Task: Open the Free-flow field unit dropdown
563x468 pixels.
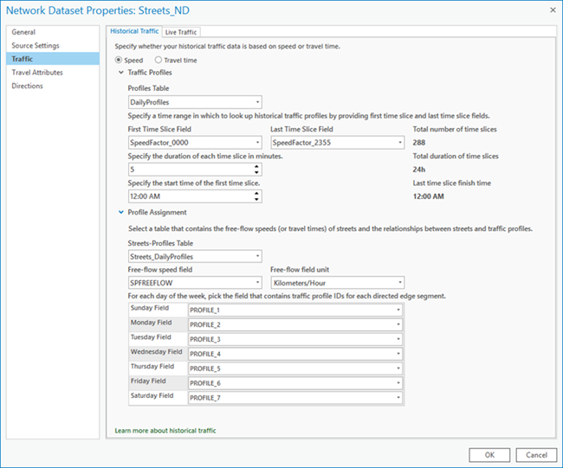Action: click(400, 282)
